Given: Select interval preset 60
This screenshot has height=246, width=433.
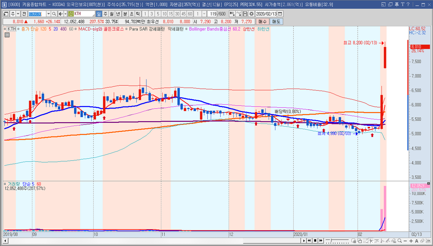Looking at the screenshot, I should click(x=190, y=14).
